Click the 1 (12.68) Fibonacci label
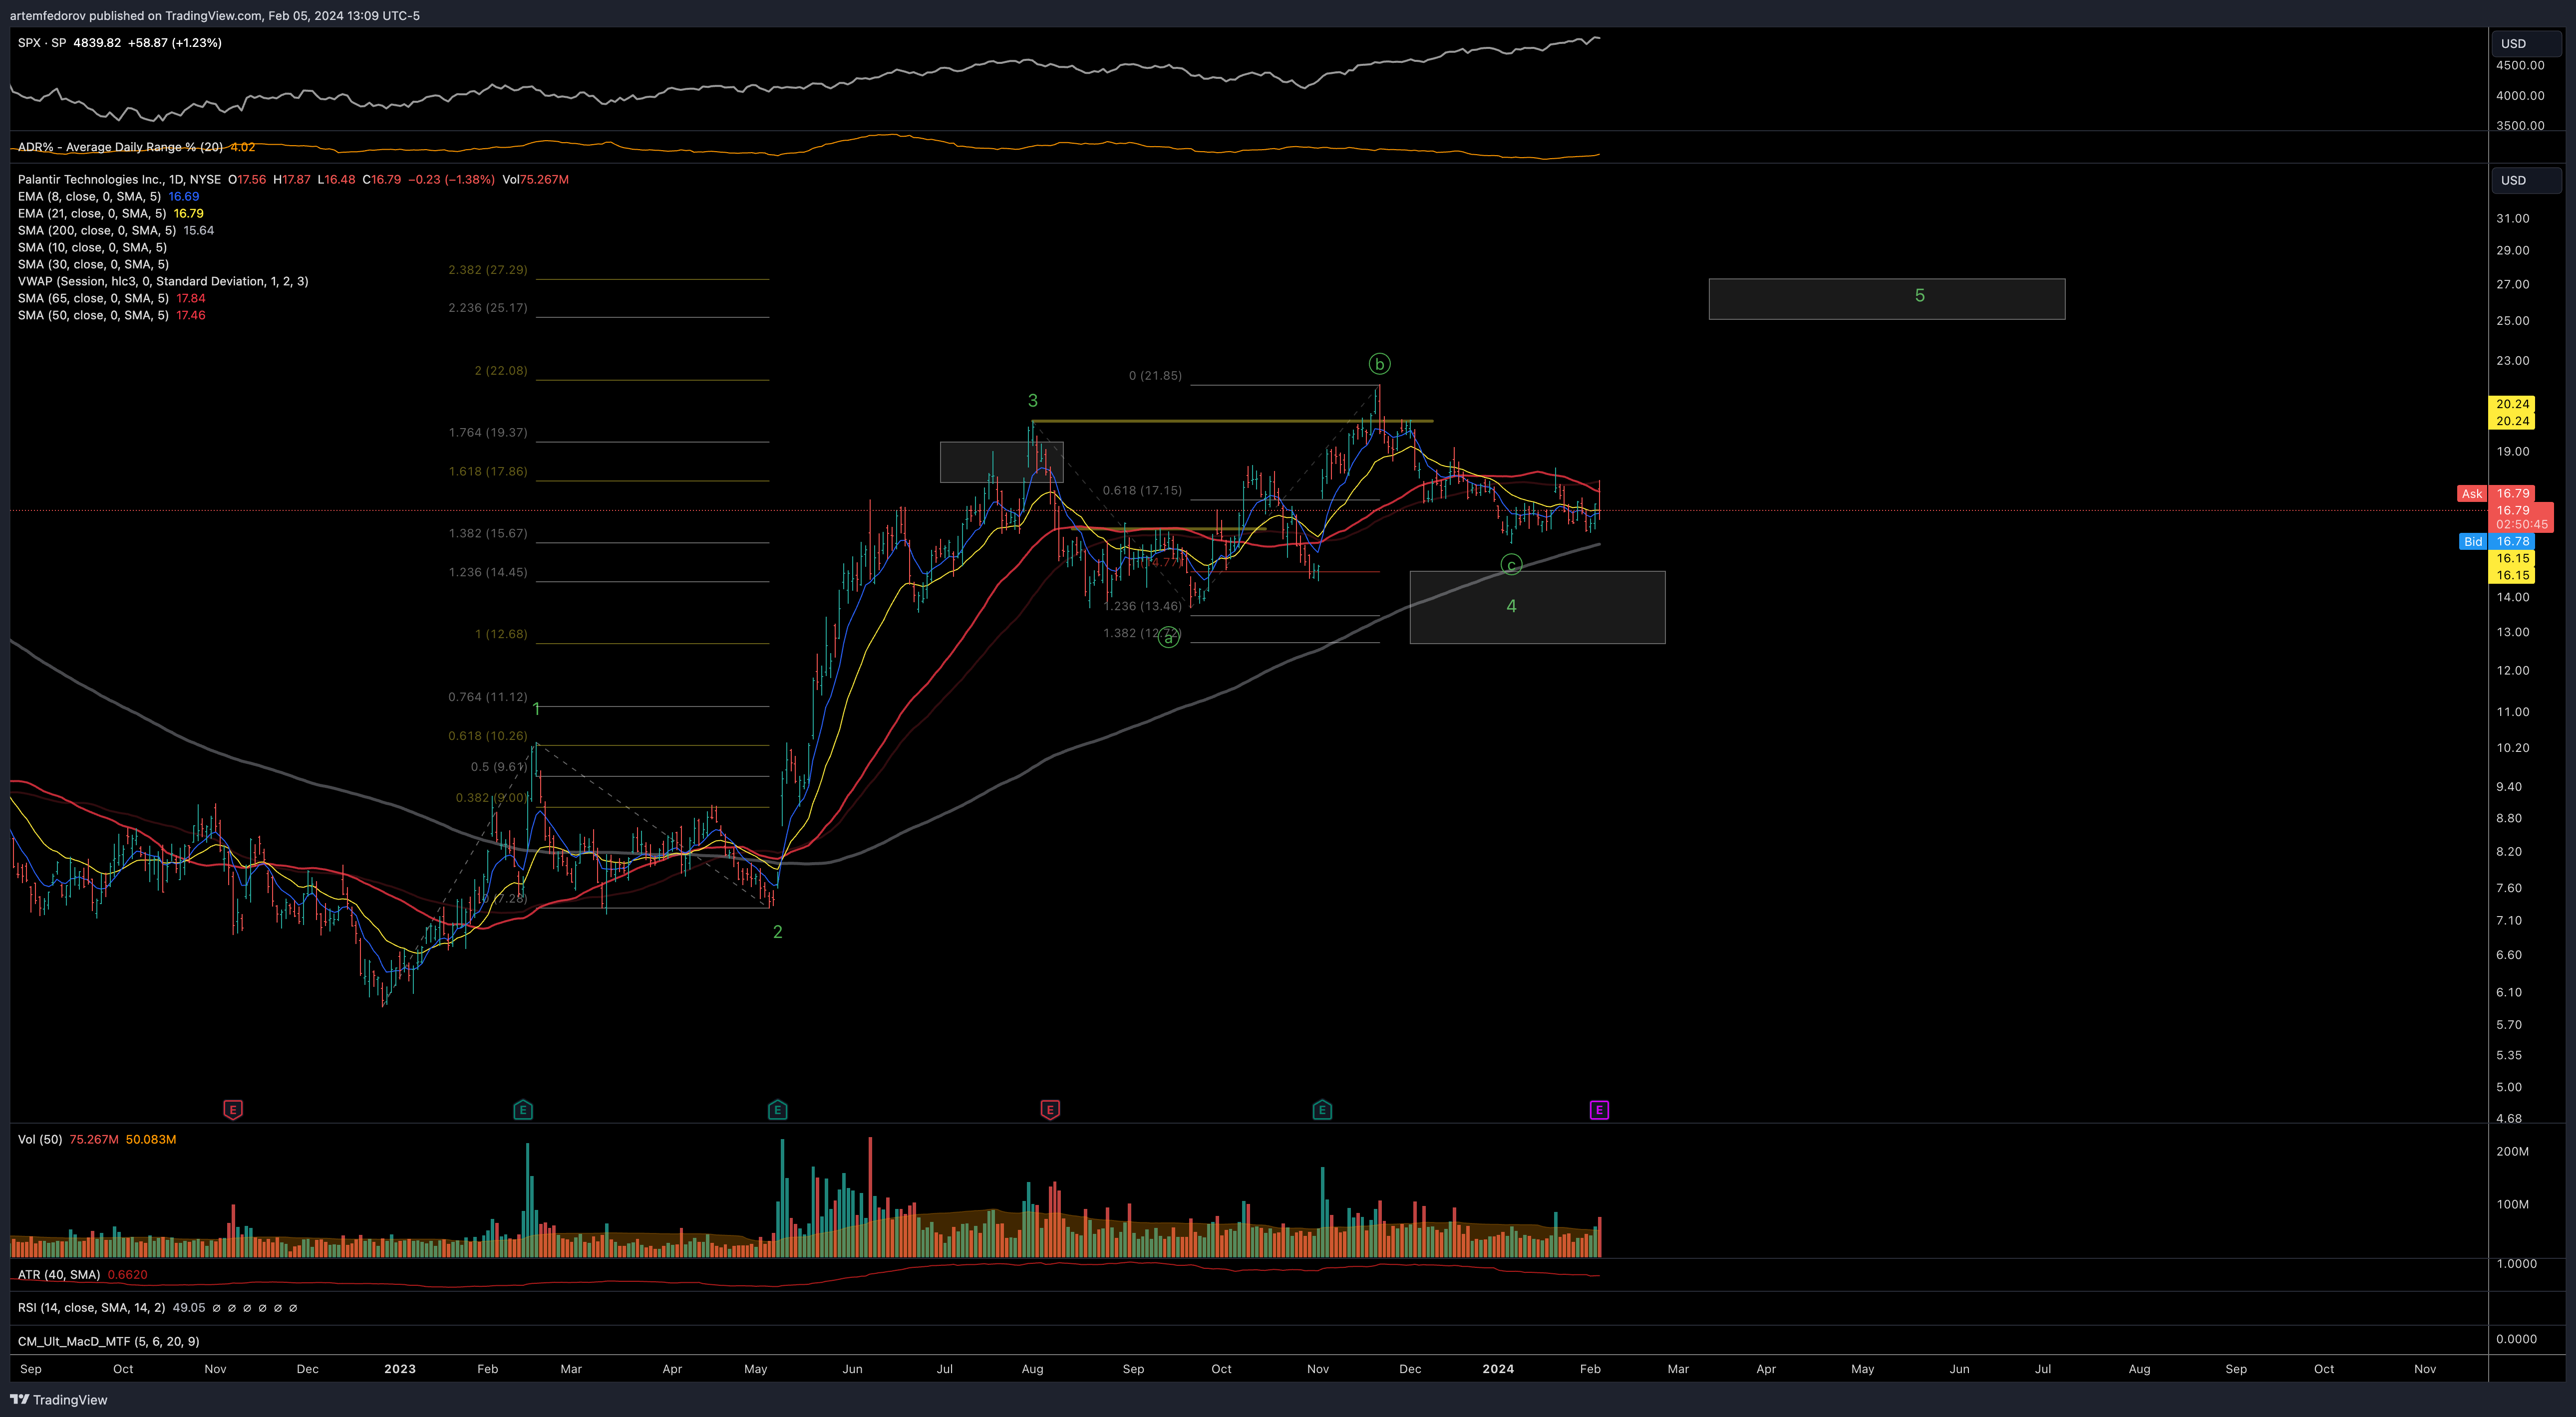Screen dimensions: 2576x1417 point(501,635)
